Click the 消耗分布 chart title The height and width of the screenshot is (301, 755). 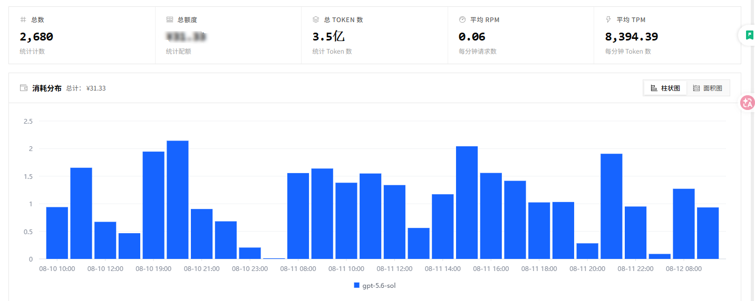(47, 88)
